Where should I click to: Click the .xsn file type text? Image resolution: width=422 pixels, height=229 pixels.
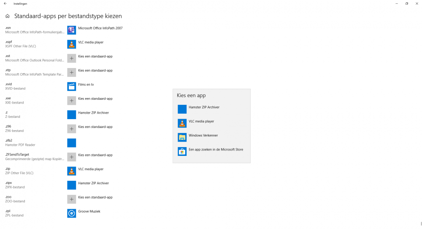(x=8, y=28)
